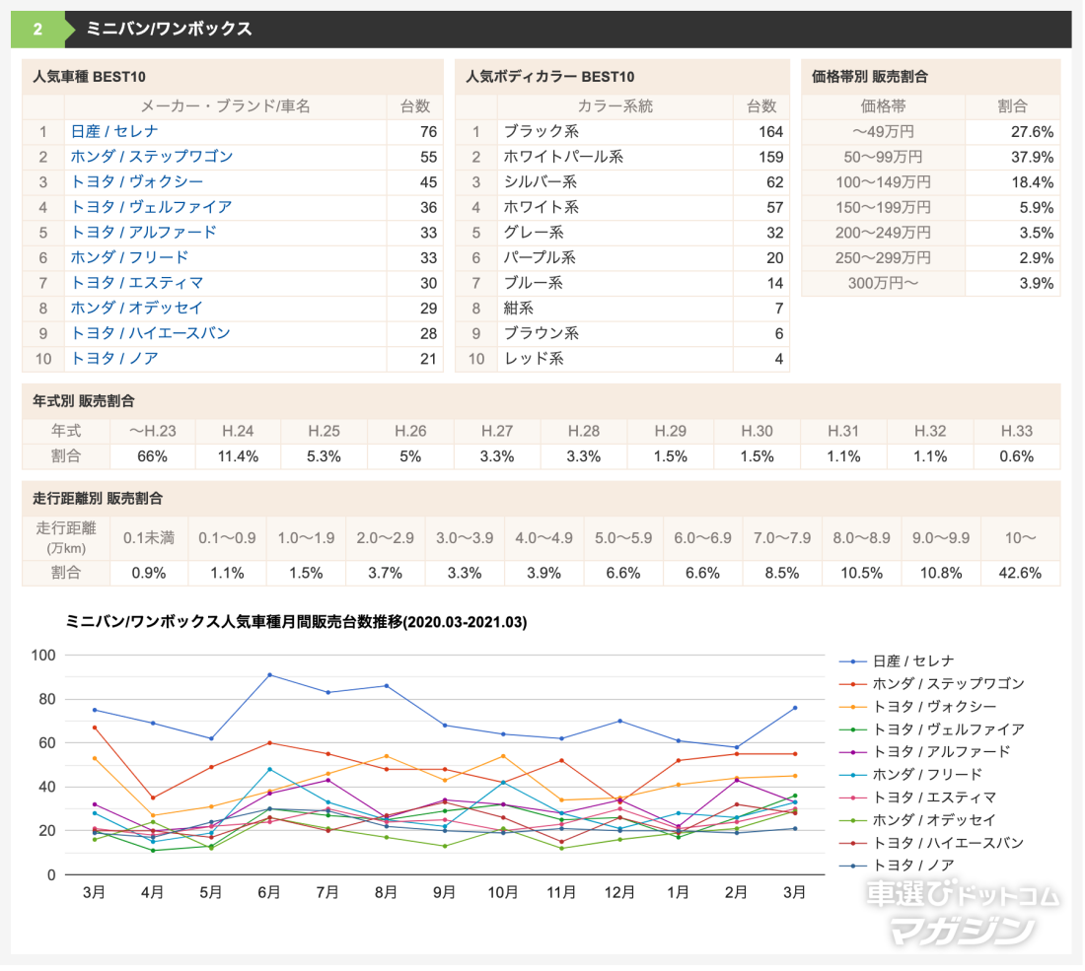Open the ホンダ / フリード link
This screenshot has width=1085, height=971.
(129, 257)
